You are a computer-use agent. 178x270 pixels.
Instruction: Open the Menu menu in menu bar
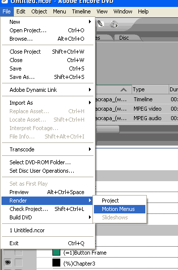(59, 11)
